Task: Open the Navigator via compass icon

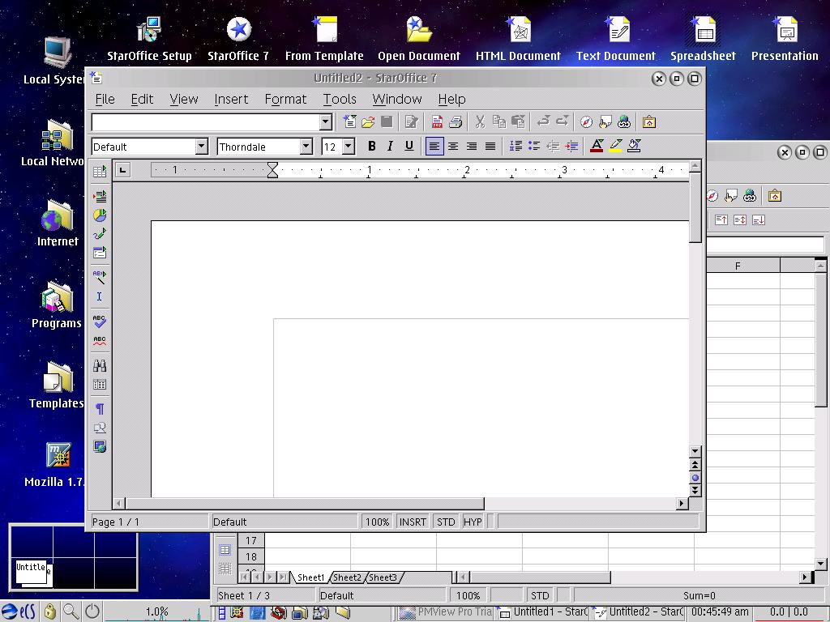Action: click(586, 122)
